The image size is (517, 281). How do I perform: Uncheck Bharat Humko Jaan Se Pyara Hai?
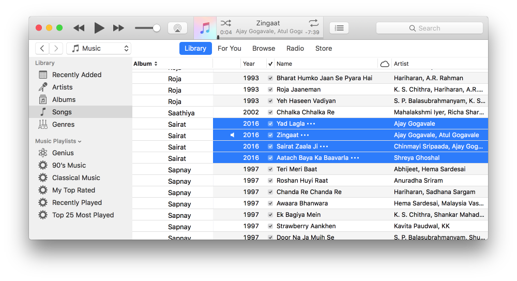coord(270,78)
